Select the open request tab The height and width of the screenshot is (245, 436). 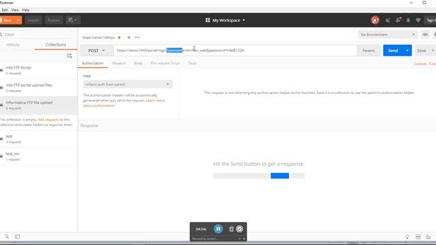pyautogui.click(x=102, y=37)
